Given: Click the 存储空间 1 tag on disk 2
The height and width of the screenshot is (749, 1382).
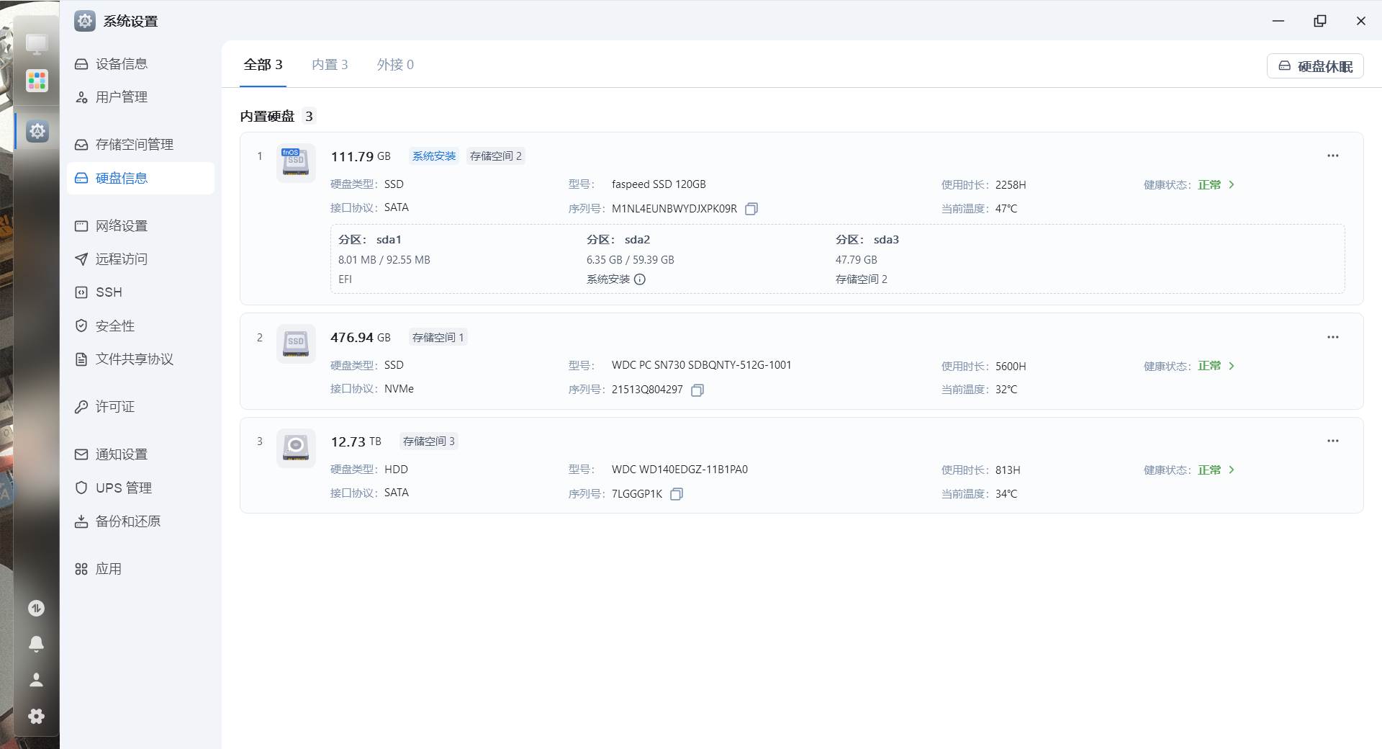Looking at the screenshot, I should 438,338.
